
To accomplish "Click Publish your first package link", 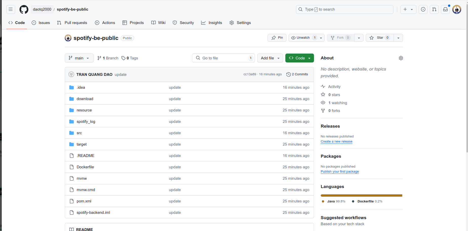I will click(x=340, y=172).
